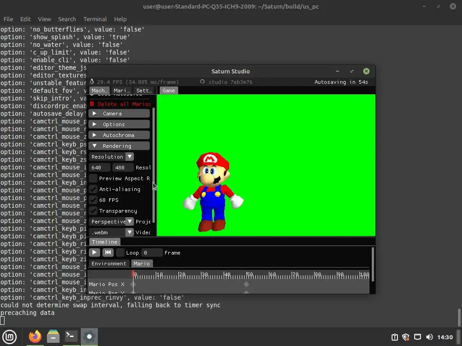Rewind timeline to the first frame
Viewport: 462px width, 346px height.
click(x=108, y=252)
